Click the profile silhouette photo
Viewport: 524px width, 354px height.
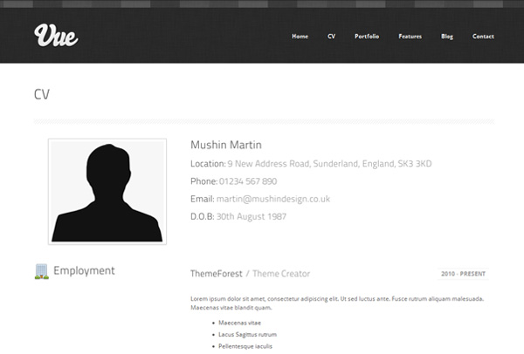[x=107, y=192]
